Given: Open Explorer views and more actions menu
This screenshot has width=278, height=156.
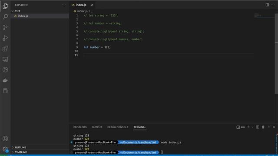Looking at the screenshot, I should point(64,5).
